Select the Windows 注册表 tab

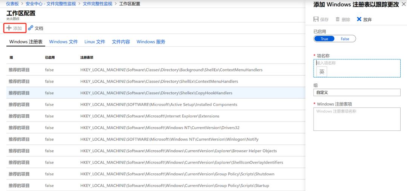click(26, 42)
